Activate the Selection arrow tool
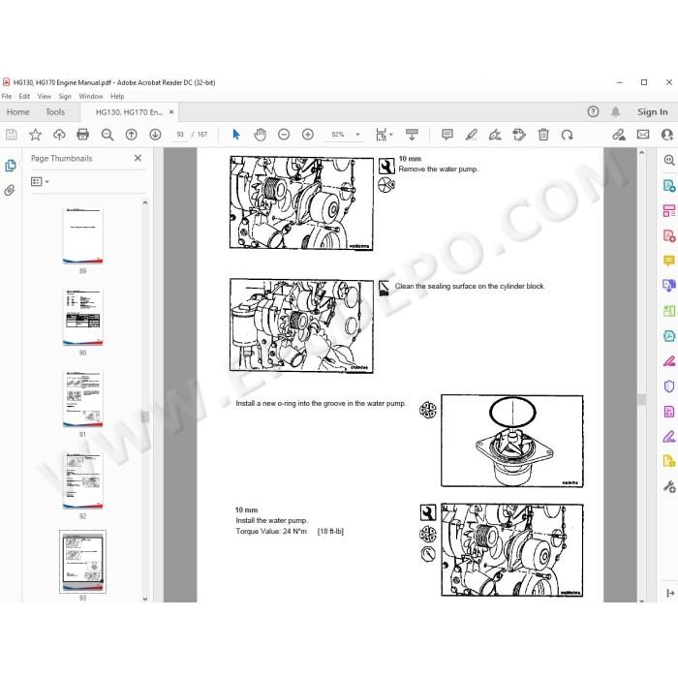This screenshot has height=678, width=678. tap(236, 135)
